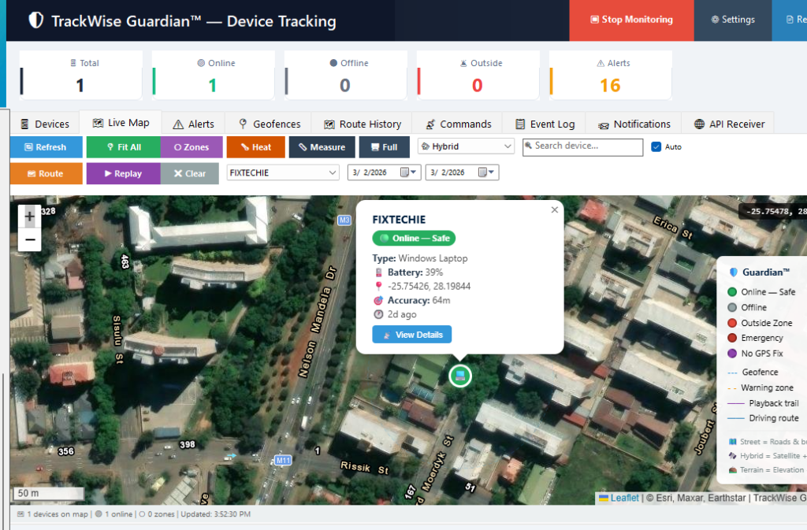Show device Route on map
Screen dimensions: 807x530
coord(46,173)
